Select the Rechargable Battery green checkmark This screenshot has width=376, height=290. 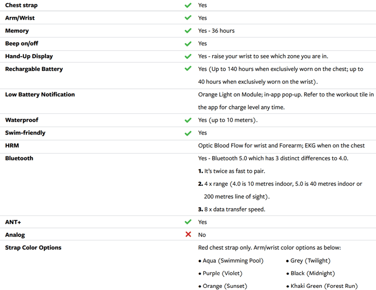pyautogui.click(x=188, y=69)
